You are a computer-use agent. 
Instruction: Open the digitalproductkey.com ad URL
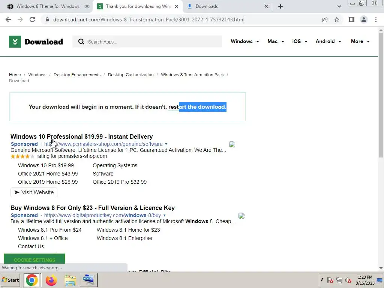(x=102, y=215)
